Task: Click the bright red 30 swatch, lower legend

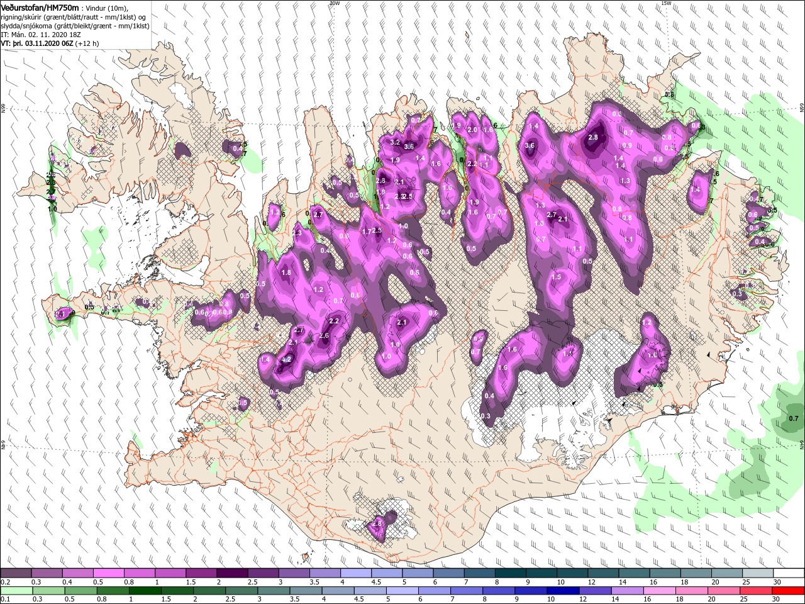Action: click(x=787, y=591)
